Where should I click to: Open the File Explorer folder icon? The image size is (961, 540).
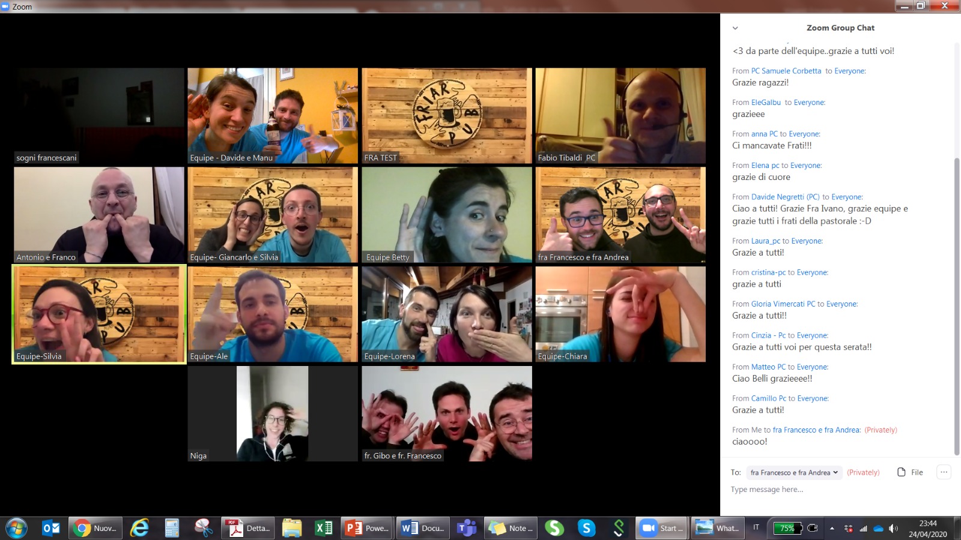[292, 528]
